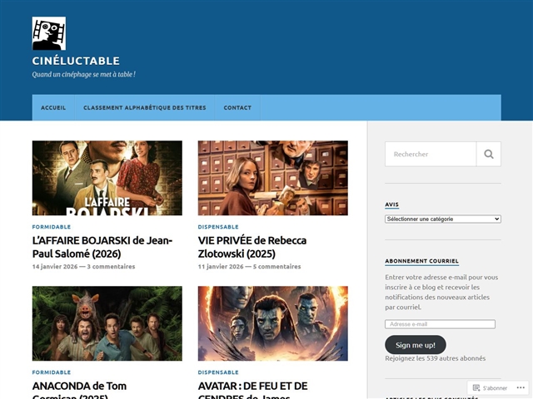
Task: Open AVATAR : DE FEU ET DE CENDRES title
Action: [253, 390]
